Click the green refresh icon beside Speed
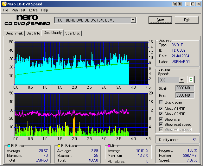The height and width of the screenshot is (166, 203). [x=191, y=80]
